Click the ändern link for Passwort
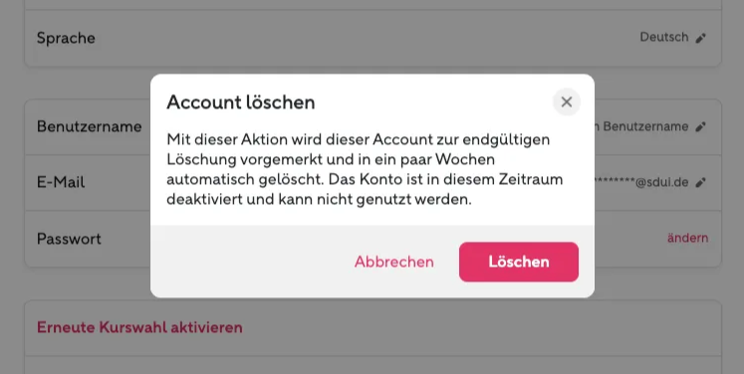Image resolution: width=744 pixels, height=374 pixels. pos(687,238)
